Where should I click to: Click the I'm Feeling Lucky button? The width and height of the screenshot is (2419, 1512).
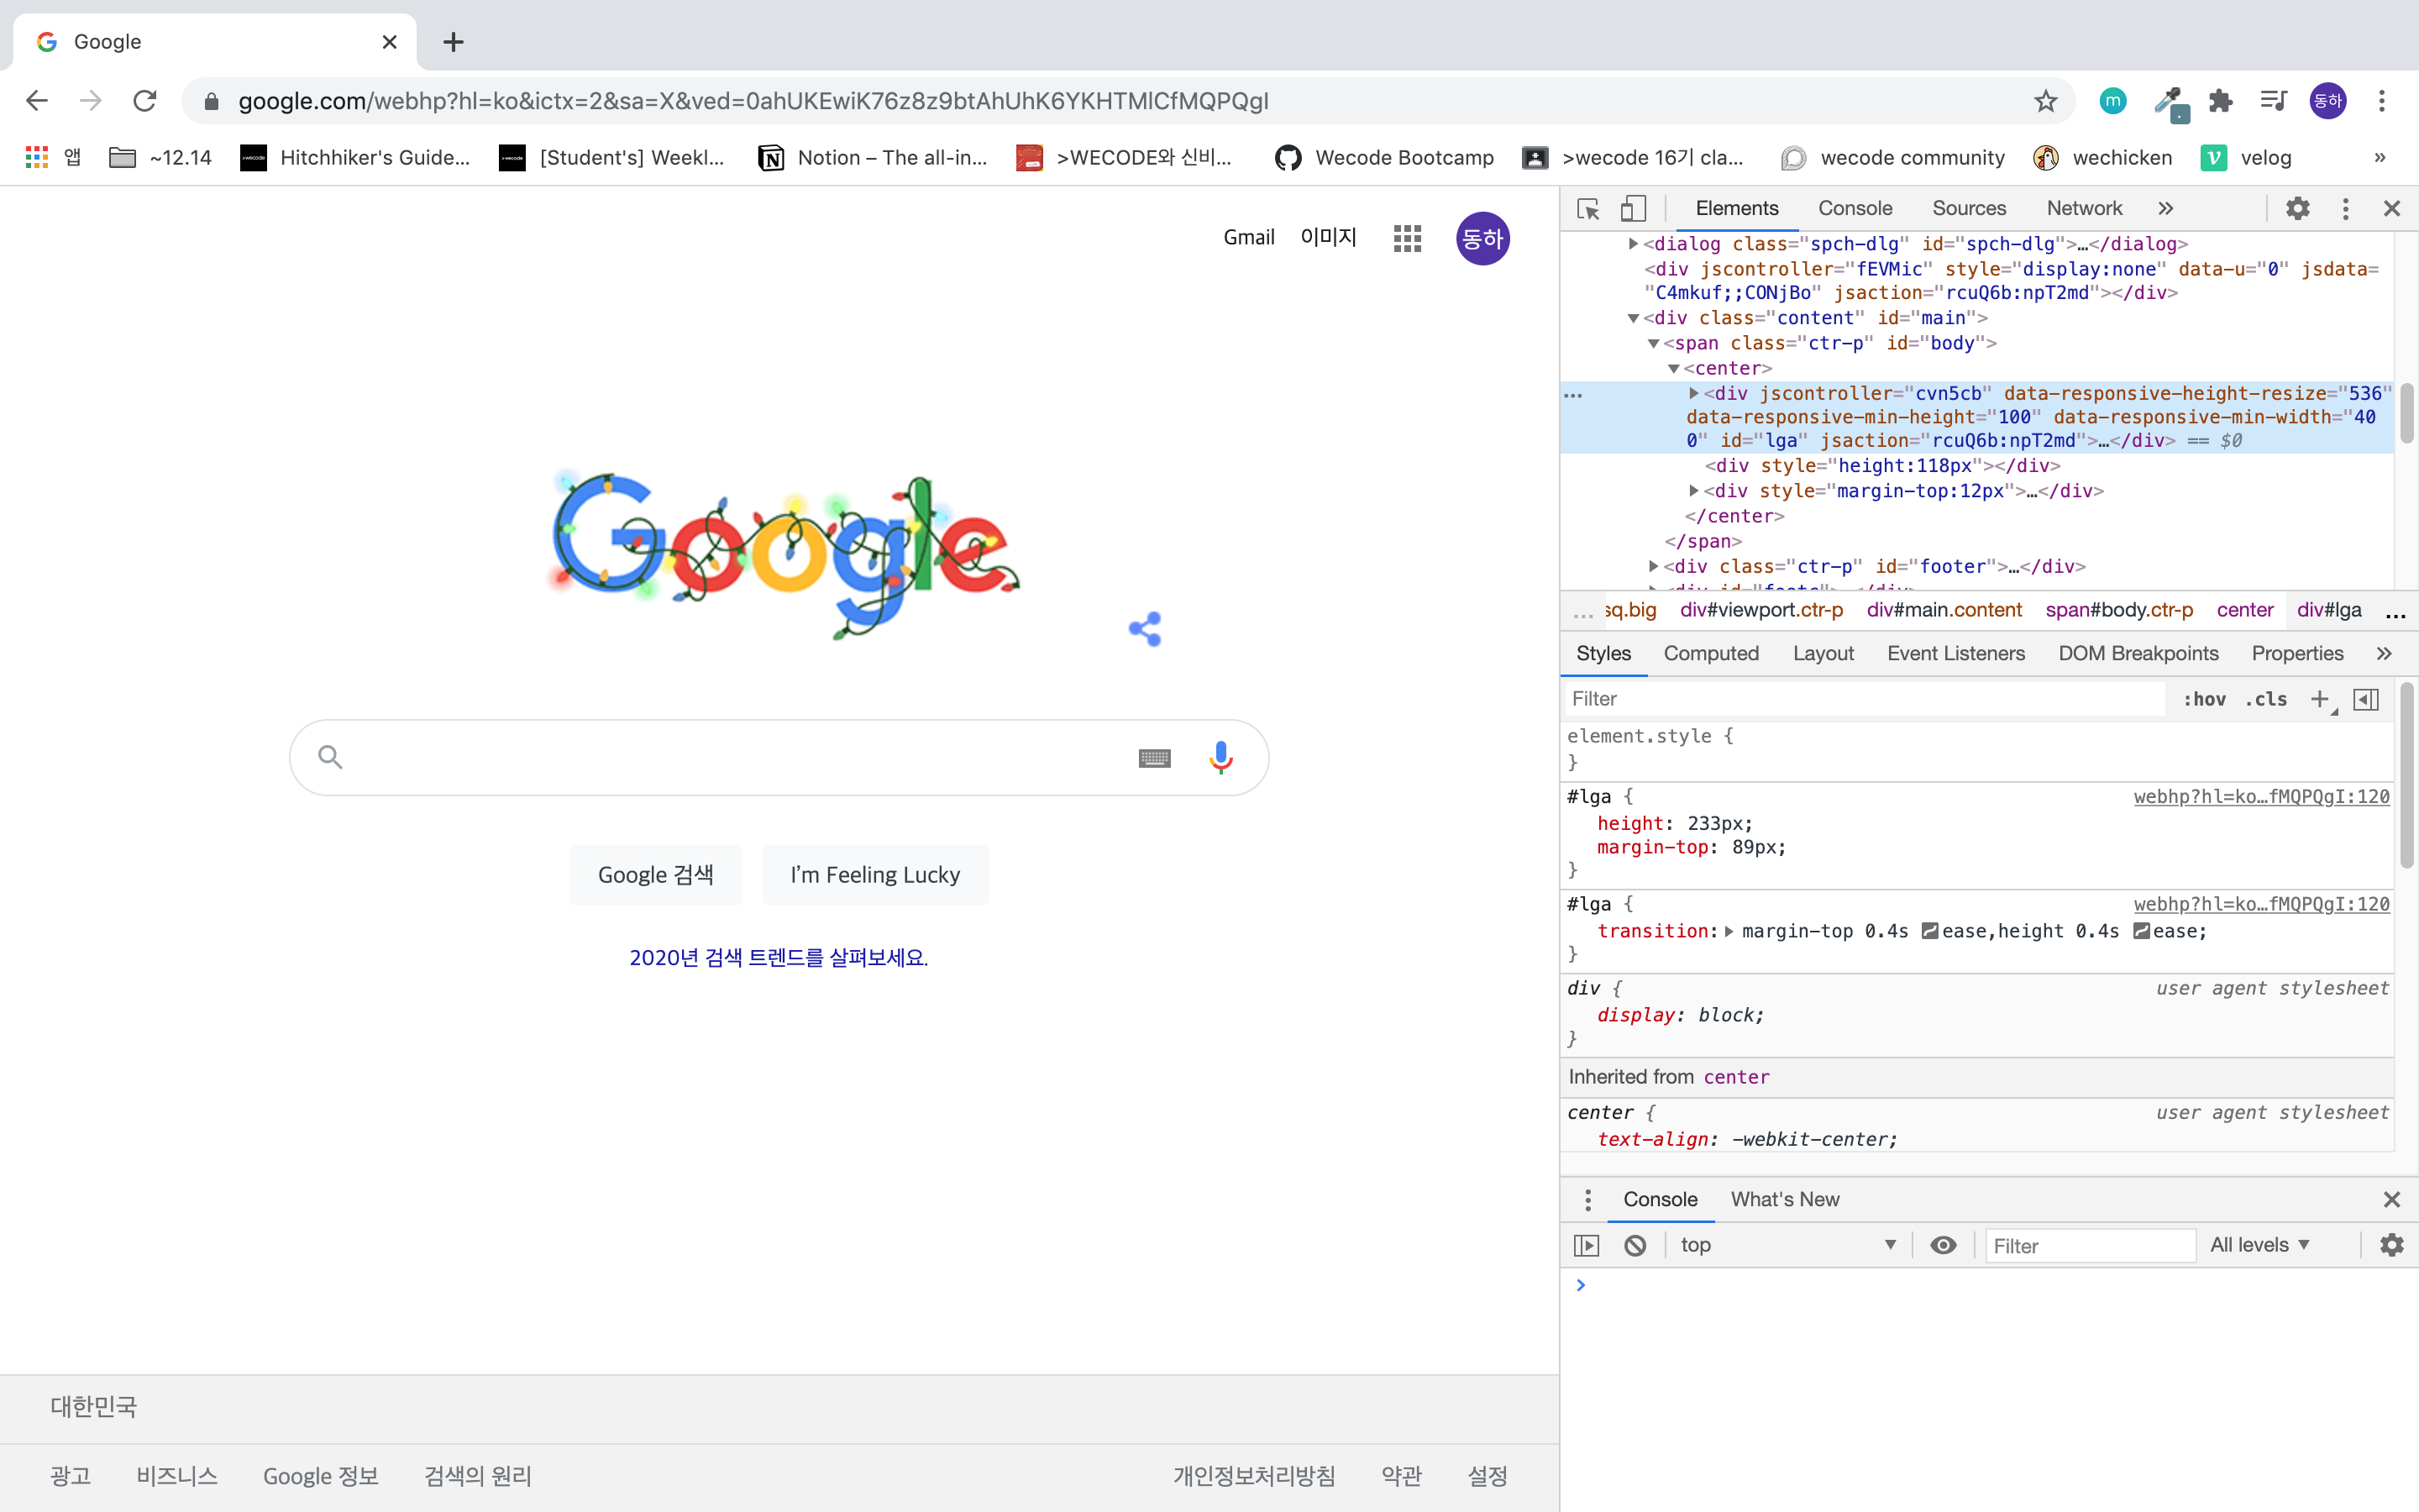pyautogui.click(x=874, y=875)
